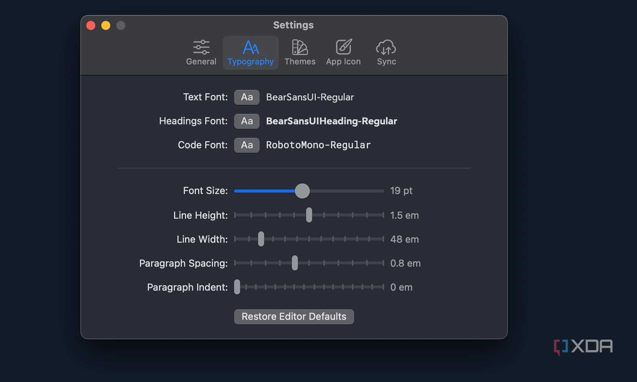Click the RobotoMono-Regular font label
The height and width of the screenshot is (382, 637).
(318, 145)
